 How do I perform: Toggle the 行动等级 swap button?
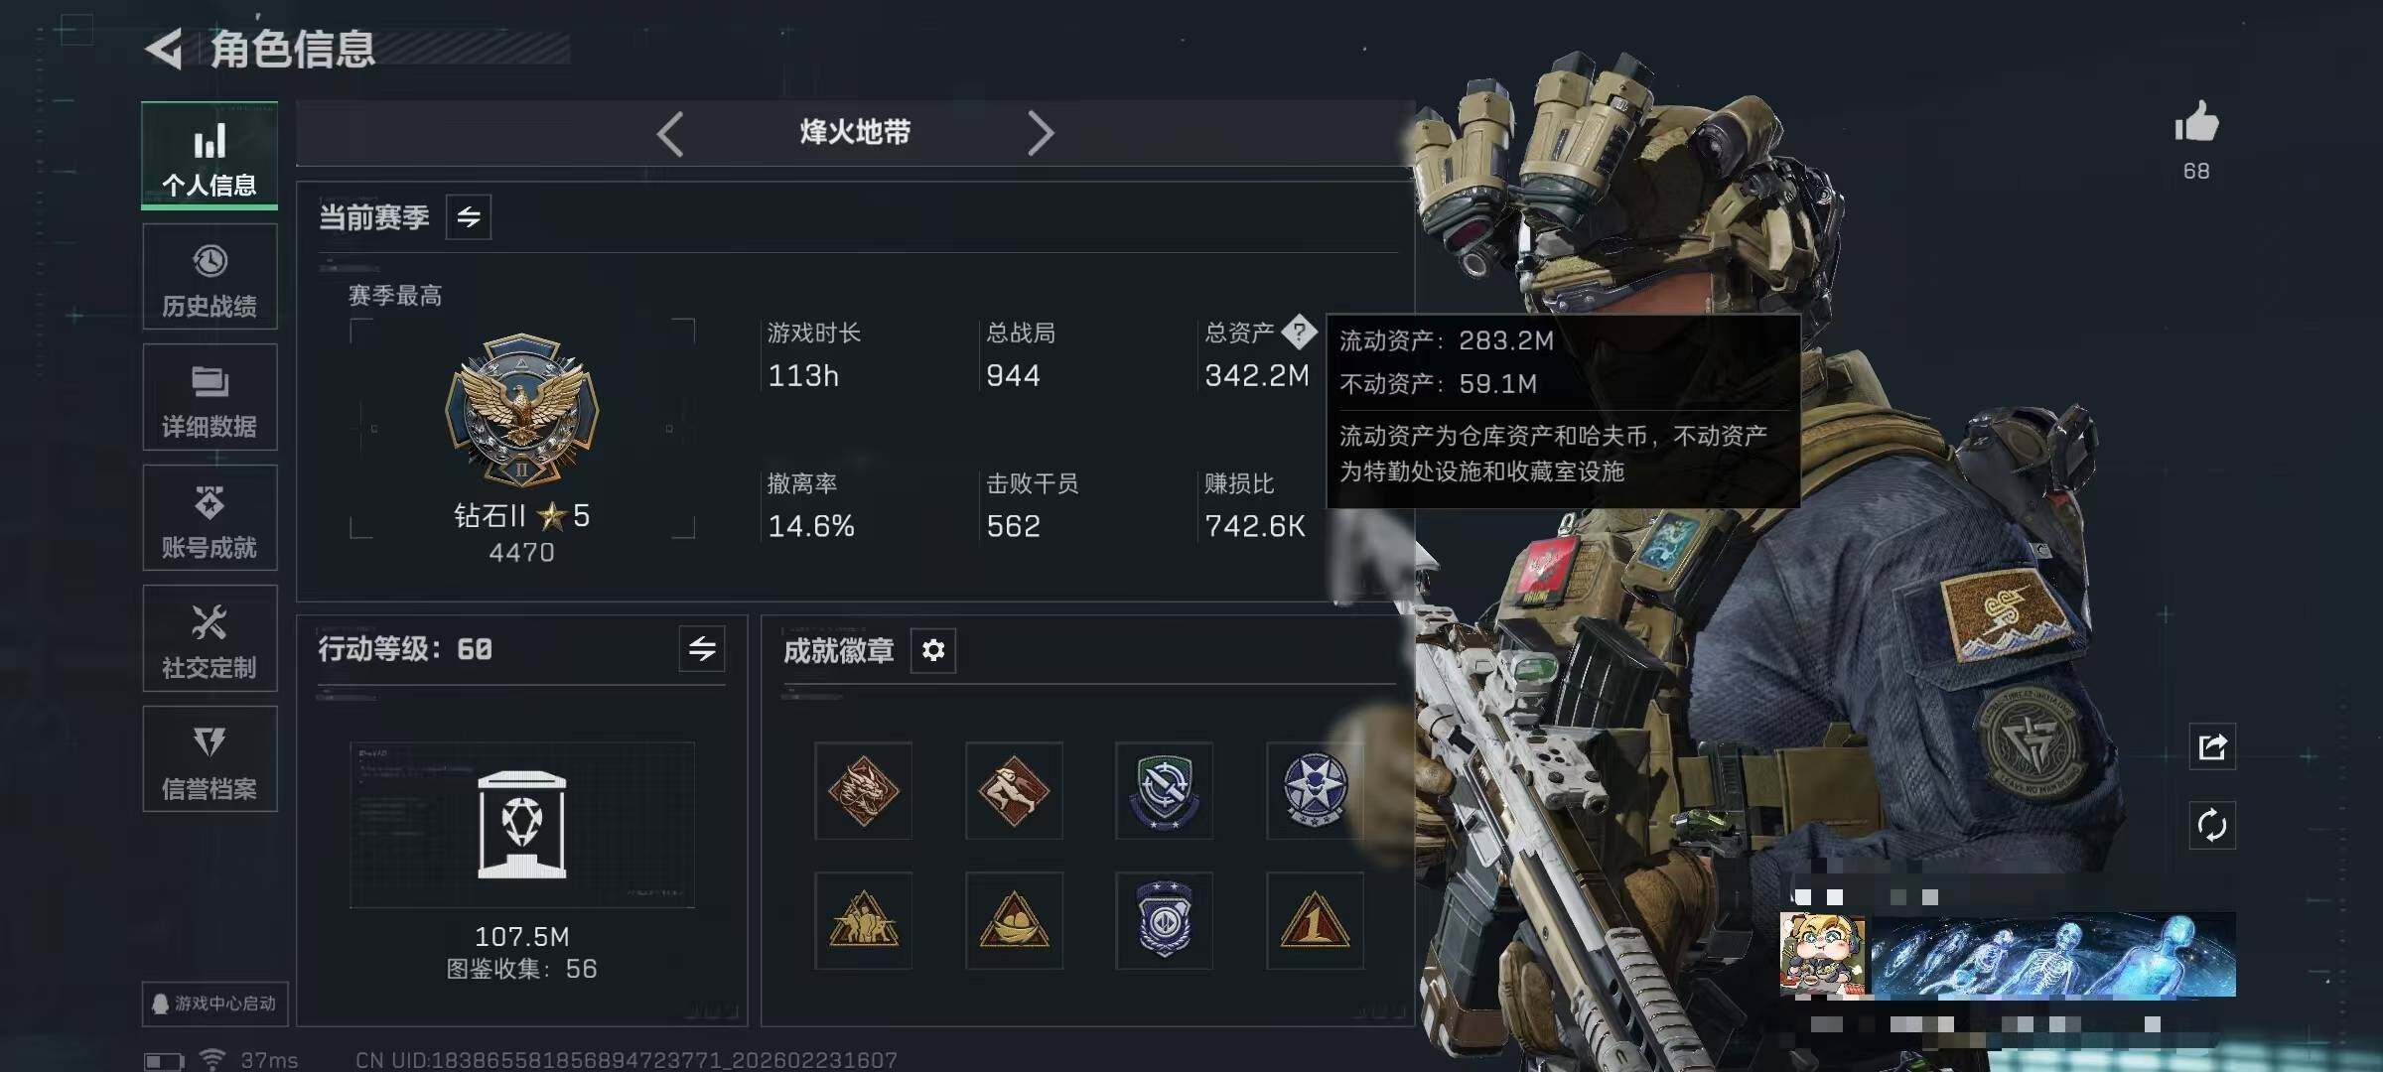tap(702, 649)
